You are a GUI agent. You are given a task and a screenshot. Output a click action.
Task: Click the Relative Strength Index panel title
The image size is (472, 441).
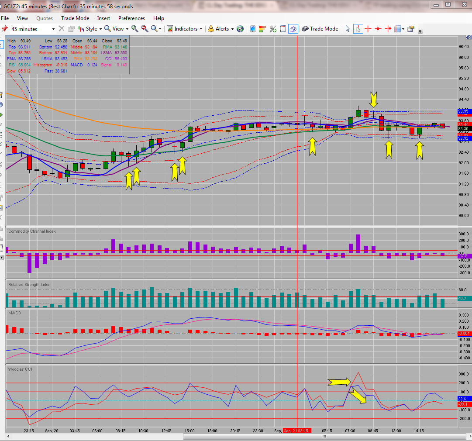[x=29, y=285]
